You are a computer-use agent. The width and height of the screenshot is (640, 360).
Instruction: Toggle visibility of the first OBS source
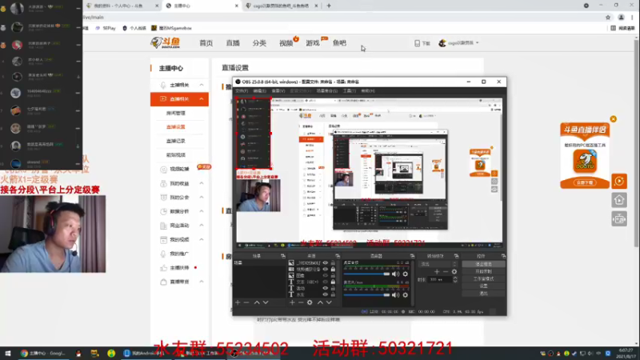pos(326,263)
